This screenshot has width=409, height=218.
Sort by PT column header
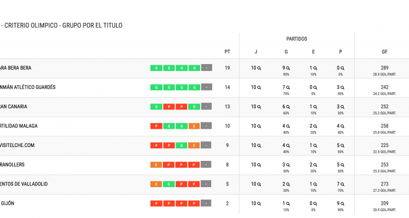pos(227,51)
